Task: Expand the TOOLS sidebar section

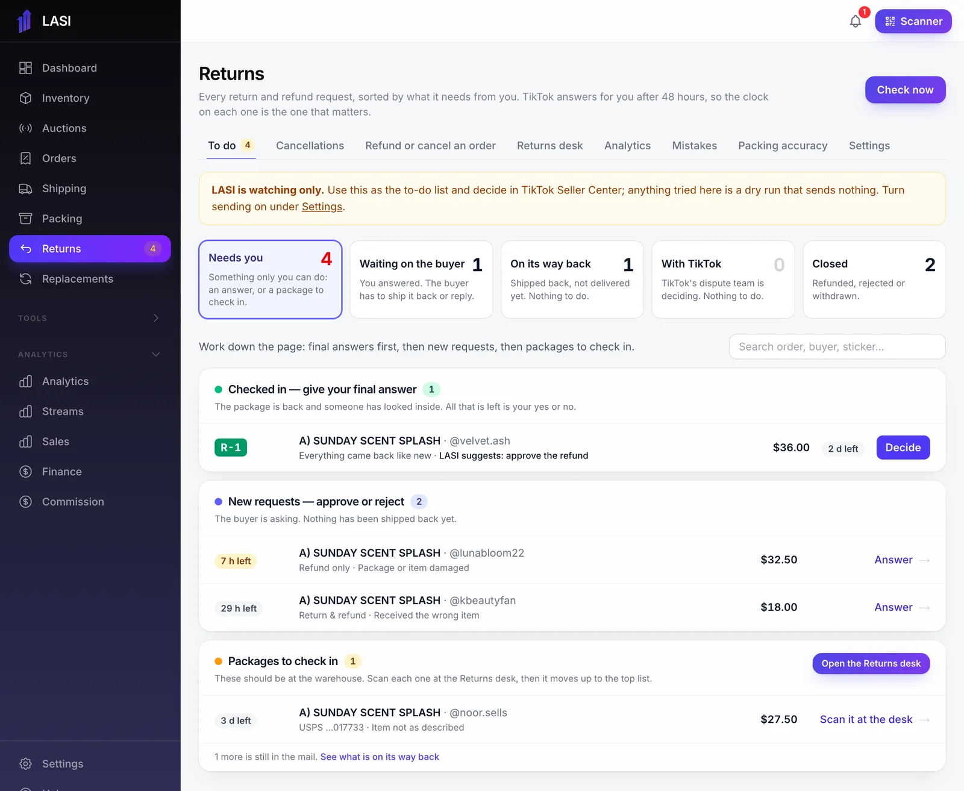Action: (x=90, y=318)
